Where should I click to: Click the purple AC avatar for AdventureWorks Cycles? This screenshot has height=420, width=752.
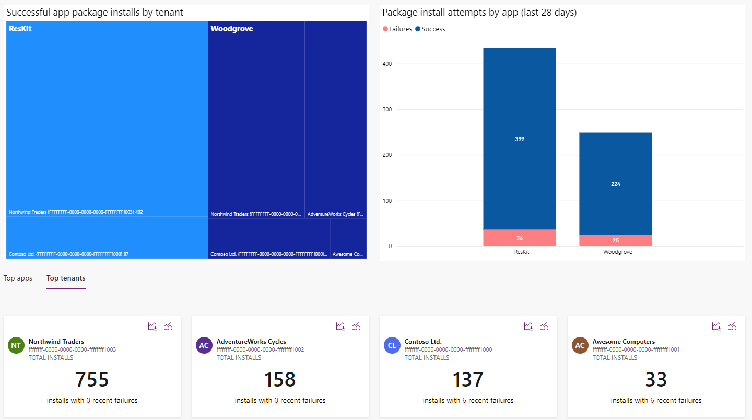(204, 345)
